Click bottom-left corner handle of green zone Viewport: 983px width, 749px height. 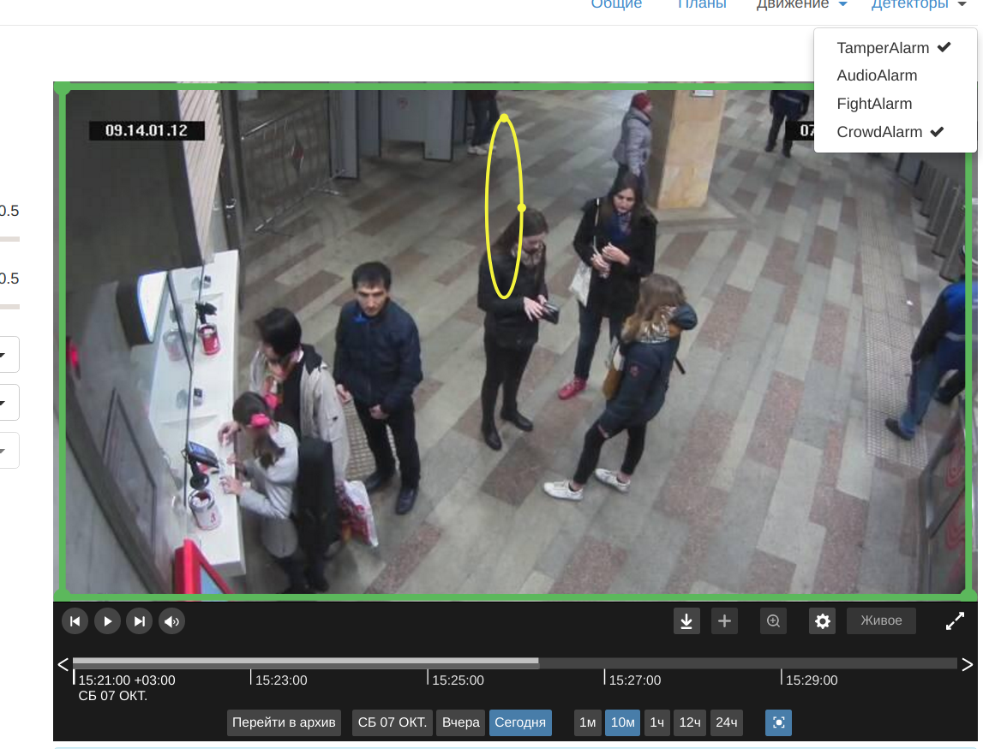tap(62, 594)
